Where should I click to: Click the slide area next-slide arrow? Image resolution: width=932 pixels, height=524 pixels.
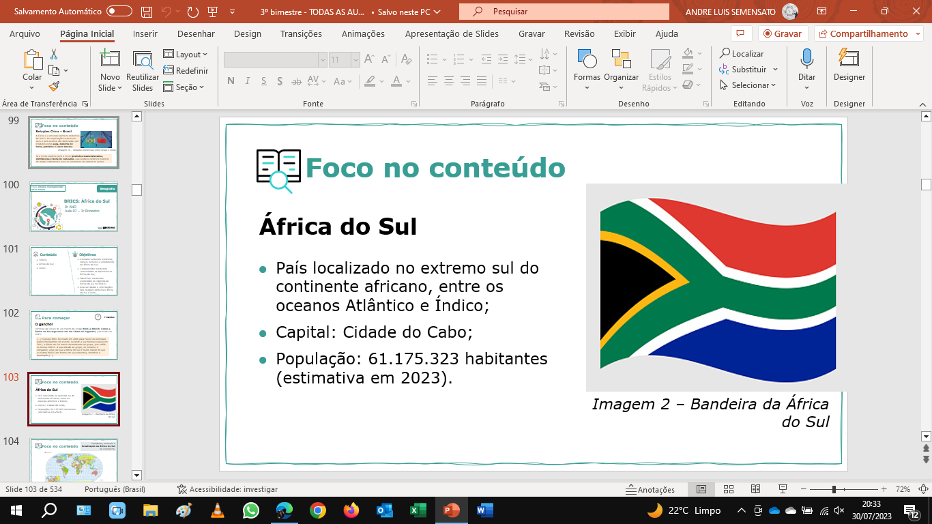[926, 459]
